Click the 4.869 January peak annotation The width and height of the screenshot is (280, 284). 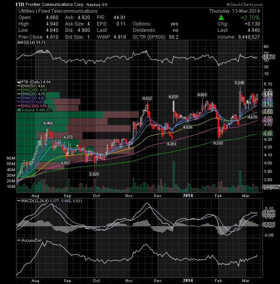[x=202, y=95]
